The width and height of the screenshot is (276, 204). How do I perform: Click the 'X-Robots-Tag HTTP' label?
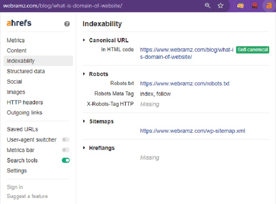pos(110,104)
